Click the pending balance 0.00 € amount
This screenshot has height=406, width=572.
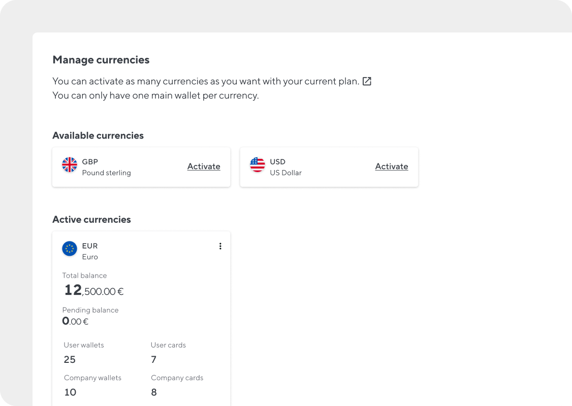[x=75, y=321]
